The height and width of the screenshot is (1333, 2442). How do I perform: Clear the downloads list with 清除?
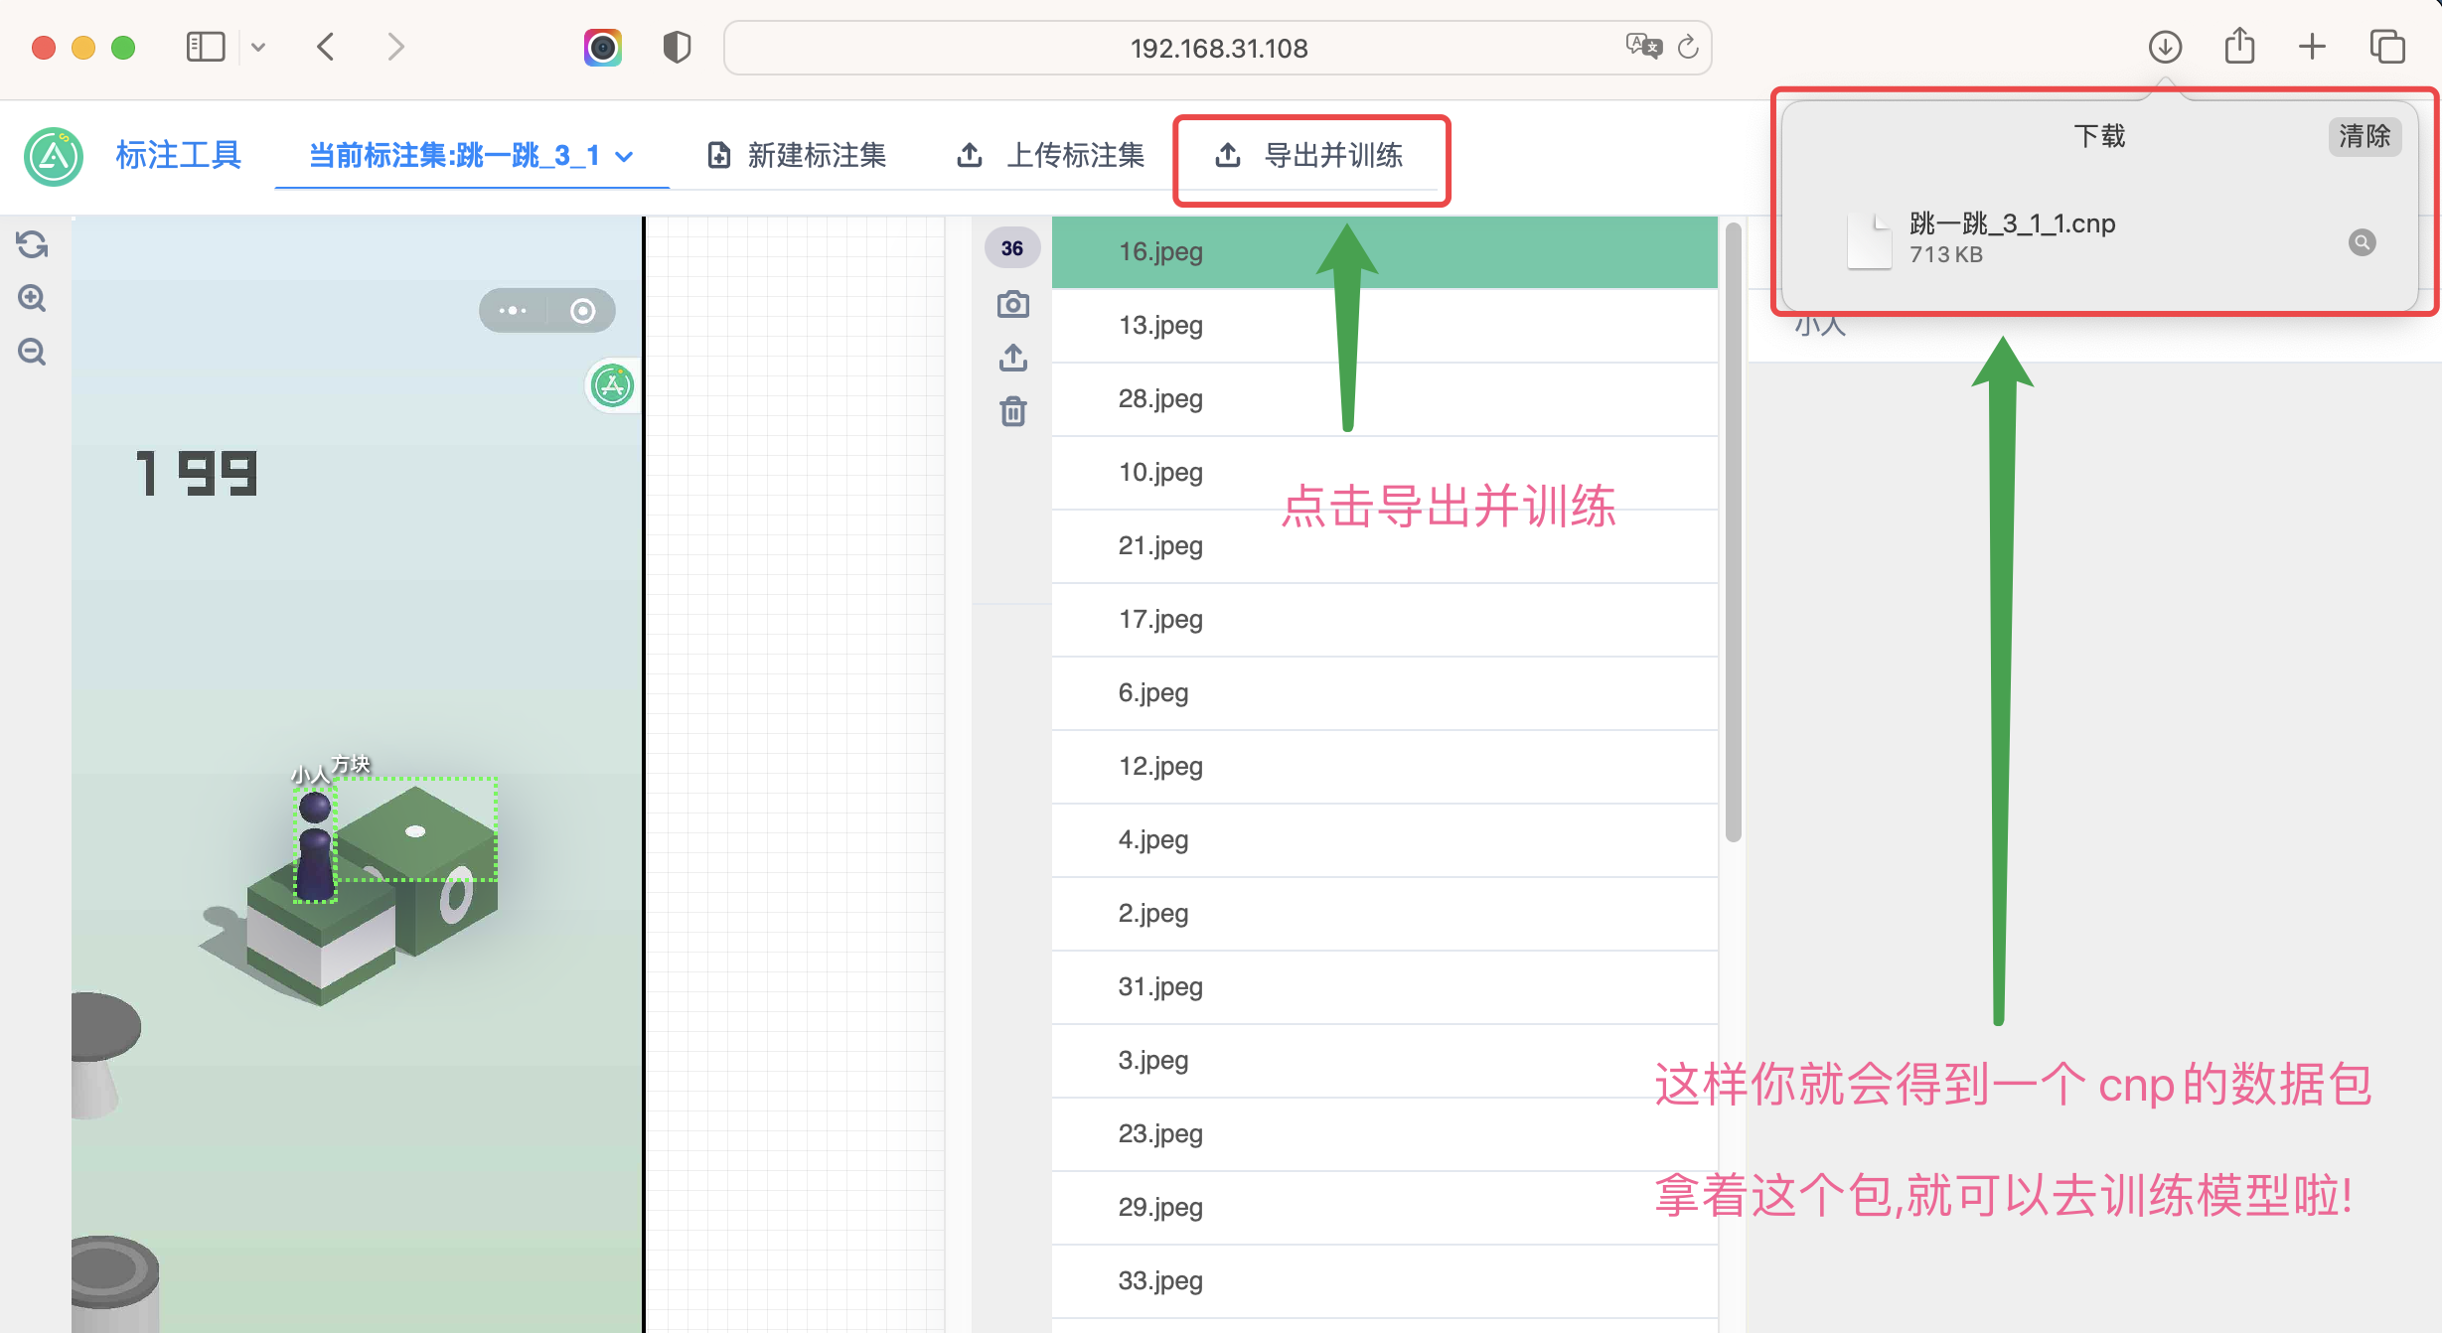click(x=2364, y=136)
